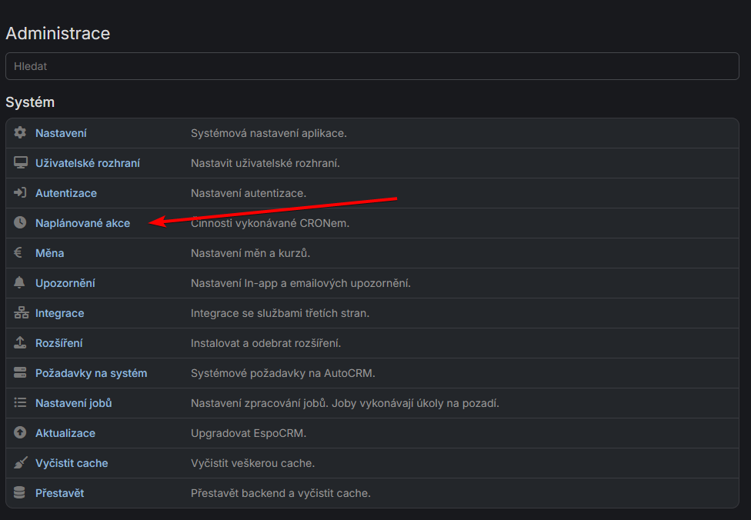This screenshot has height=520, width=751.
Task: Click the sign-in arrow icon for Autentizace
Action: tap(20, 193)
